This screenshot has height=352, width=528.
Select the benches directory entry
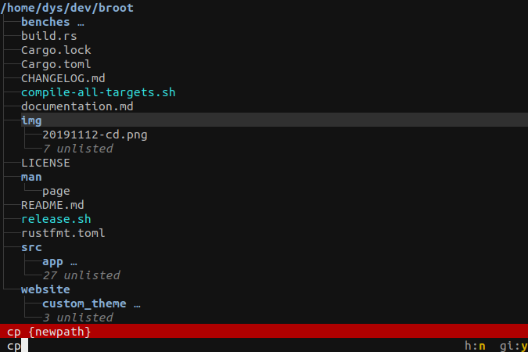tap(45, 22)
